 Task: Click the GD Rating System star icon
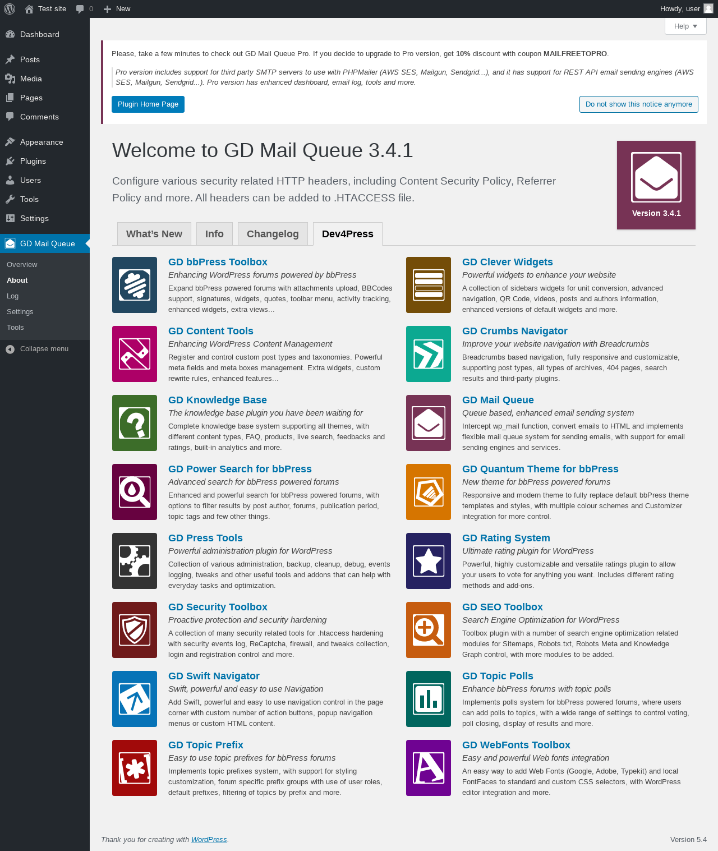point(429,561)
